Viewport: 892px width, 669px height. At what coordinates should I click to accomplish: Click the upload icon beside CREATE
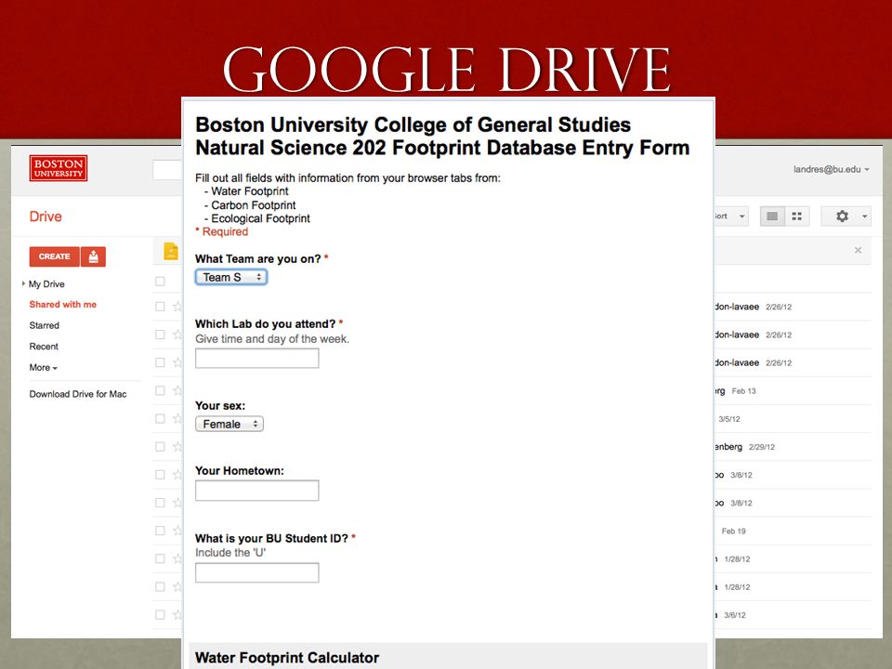click(93, 256)
